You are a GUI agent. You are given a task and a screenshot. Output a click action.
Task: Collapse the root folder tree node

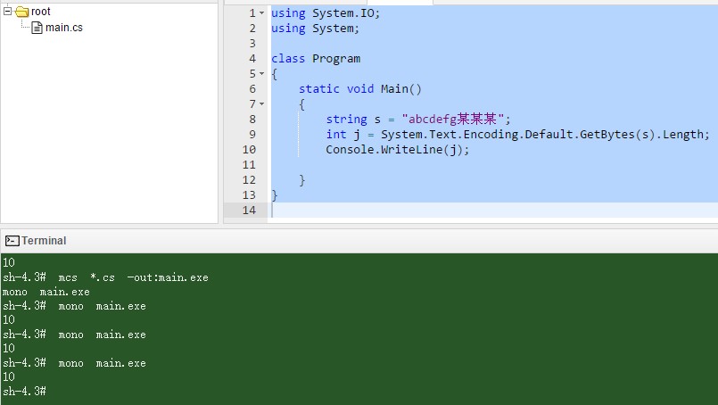click(x=7, y=12)
